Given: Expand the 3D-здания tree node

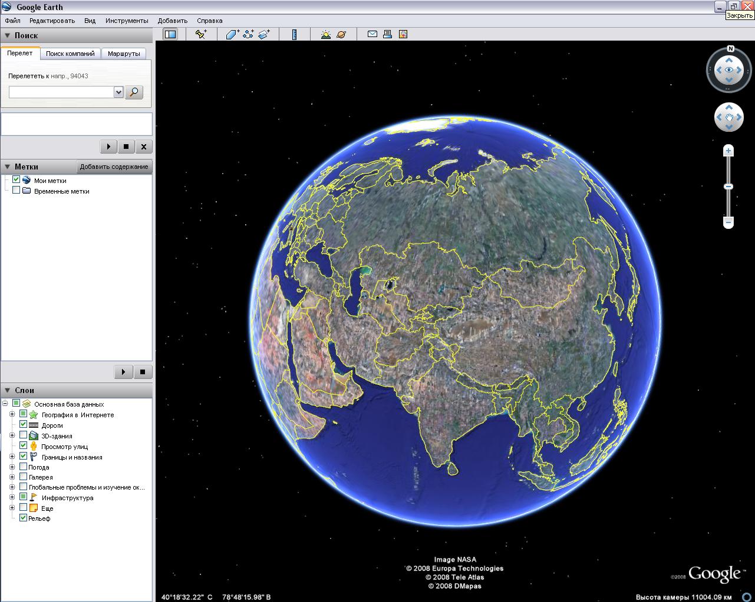Looking at the screenshot, I should [12, 435].
